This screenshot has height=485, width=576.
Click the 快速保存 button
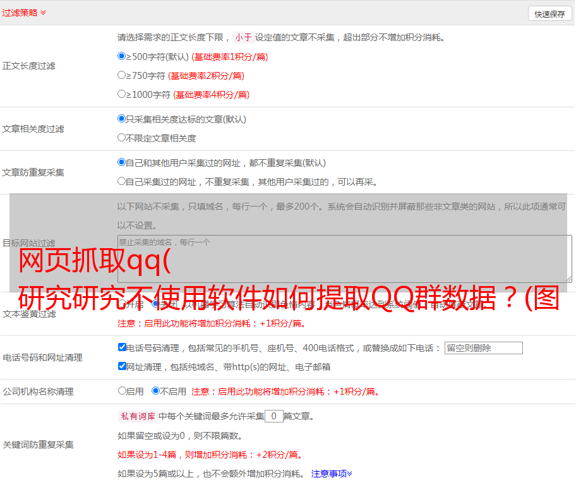tap(549, 14)
